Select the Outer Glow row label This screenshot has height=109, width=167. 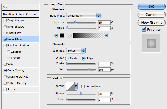click(x=14, y=33)
